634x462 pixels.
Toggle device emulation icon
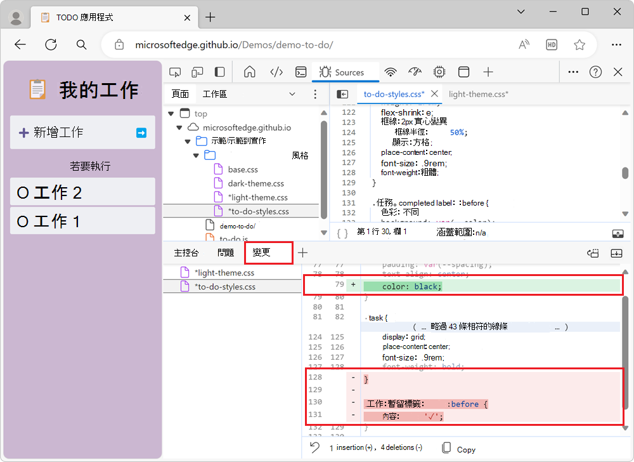pos(197,72)
